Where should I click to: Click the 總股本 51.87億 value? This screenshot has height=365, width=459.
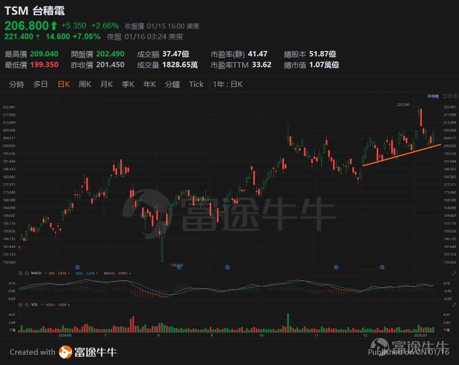[x=323, y=54]
